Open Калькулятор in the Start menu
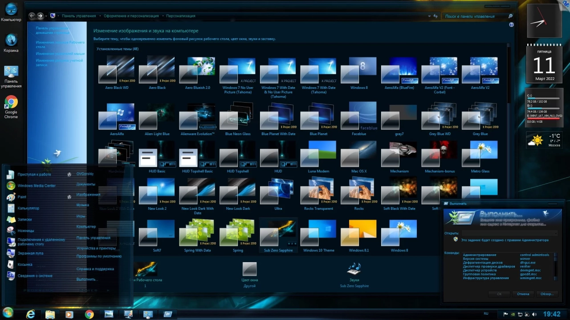The height and width of the screenshot is (320, 570). [28, 208]
